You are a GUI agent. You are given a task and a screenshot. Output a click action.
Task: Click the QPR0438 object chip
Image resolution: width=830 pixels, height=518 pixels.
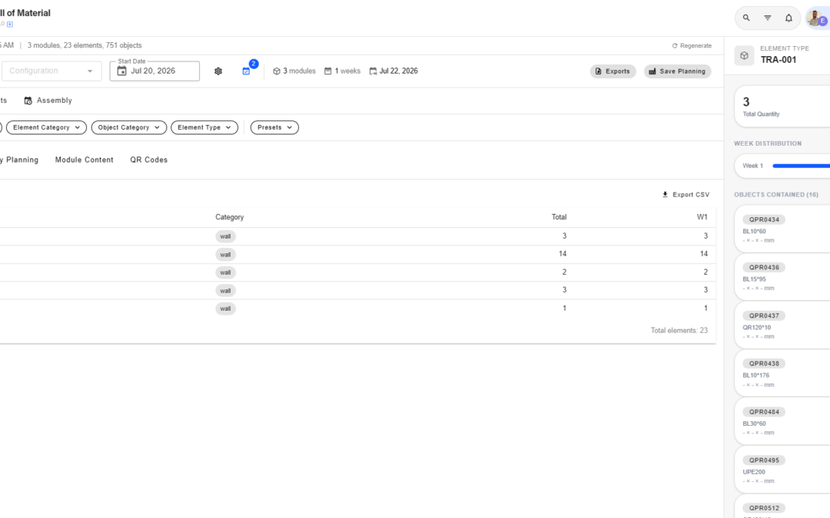point(764,364)
